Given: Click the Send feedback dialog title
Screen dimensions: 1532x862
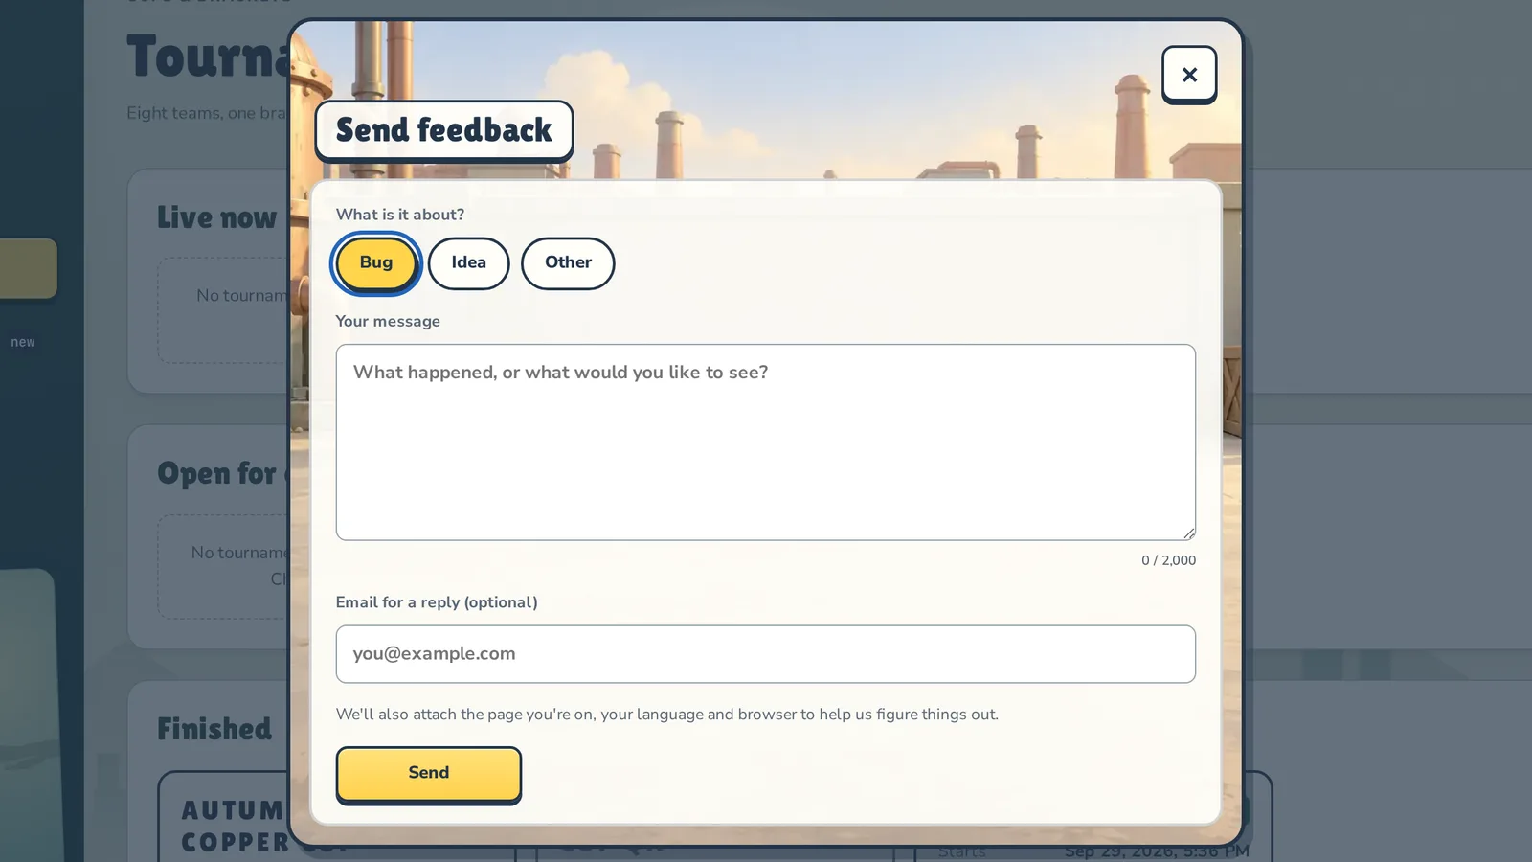Looking at the screenshot, I should click(444, 129).
